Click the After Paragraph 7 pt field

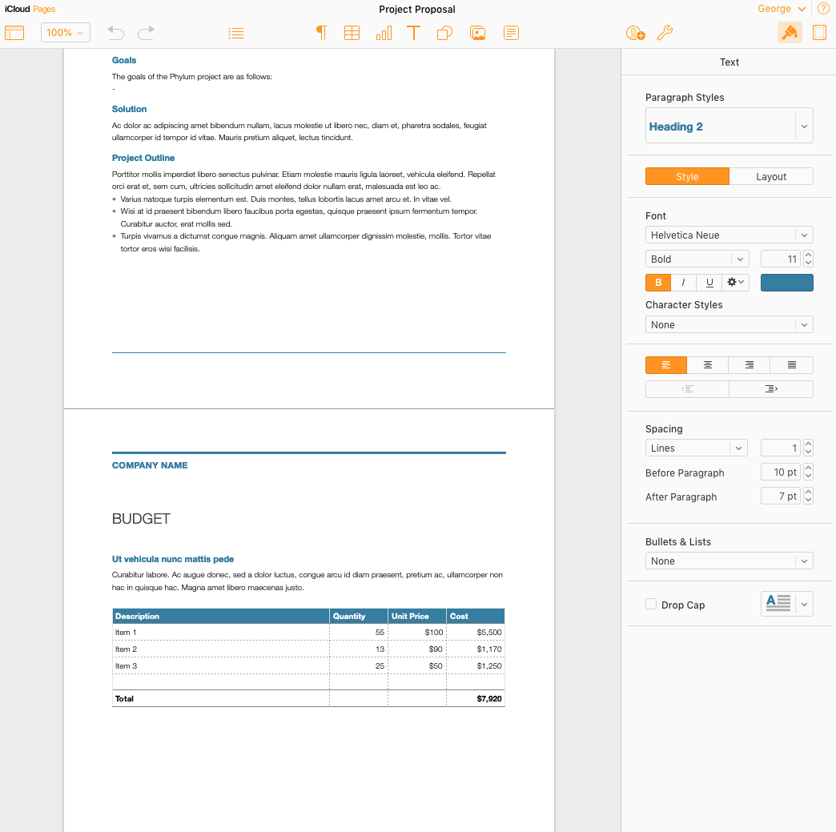point(781,496)
